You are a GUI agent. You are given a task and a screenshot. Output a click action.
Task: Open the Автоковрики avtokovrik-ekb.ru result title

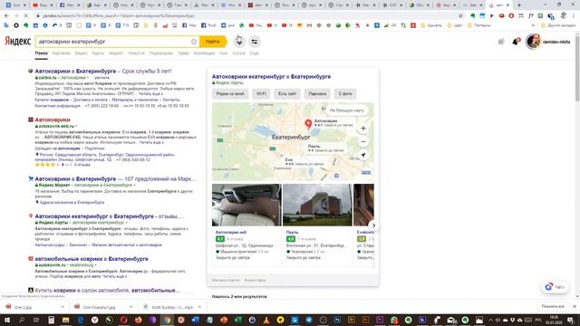tap(53, 120)
